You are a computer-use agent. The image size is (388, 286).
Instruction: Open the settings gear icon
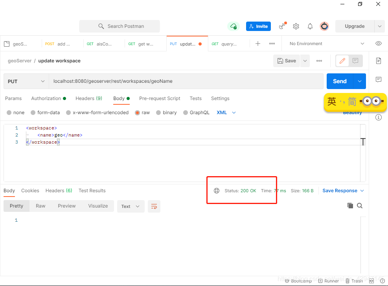point(296,26)
